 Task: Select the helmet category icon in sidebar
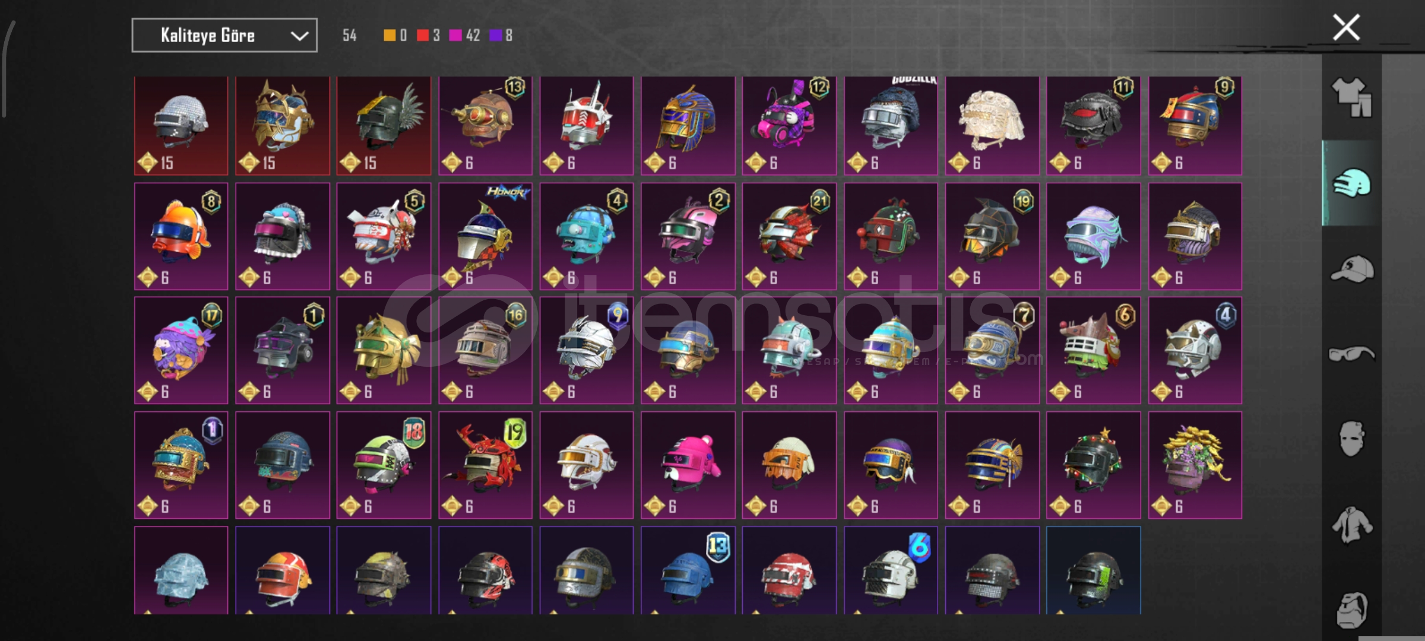(x=1352, y=183)
